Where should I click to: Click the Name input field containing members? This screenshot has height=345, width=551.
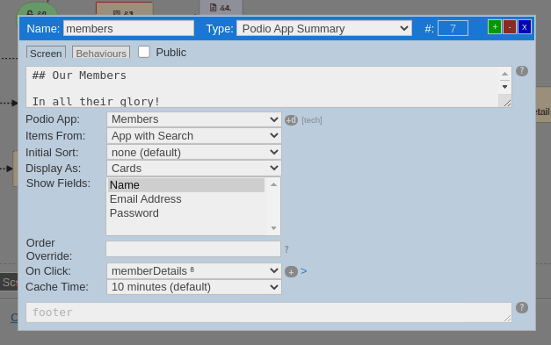click(x=128, y=28)
